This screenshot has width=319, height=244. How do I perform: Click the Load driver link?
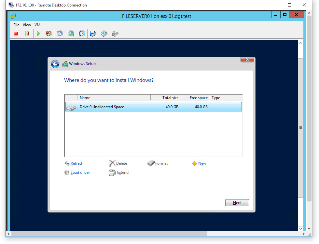80,173
